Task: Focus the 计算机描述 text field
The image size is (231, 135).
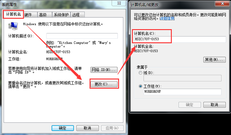Action: [x=82, y=36]
